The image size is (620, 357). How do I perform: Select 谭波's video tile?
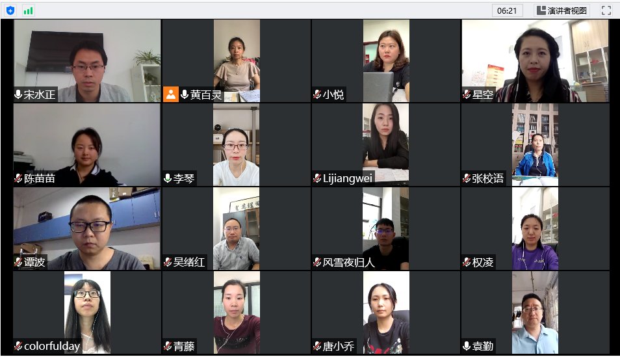(x=87, y=229)
